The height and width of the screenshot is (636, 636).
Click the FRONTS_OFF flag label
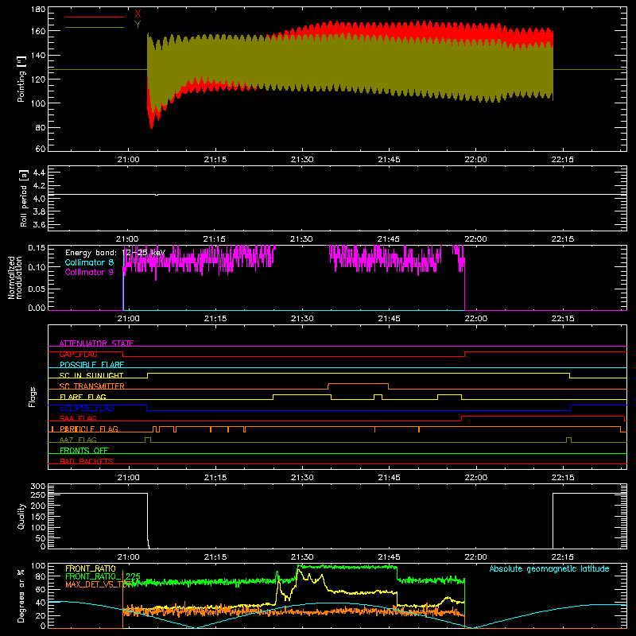point(84,450)
